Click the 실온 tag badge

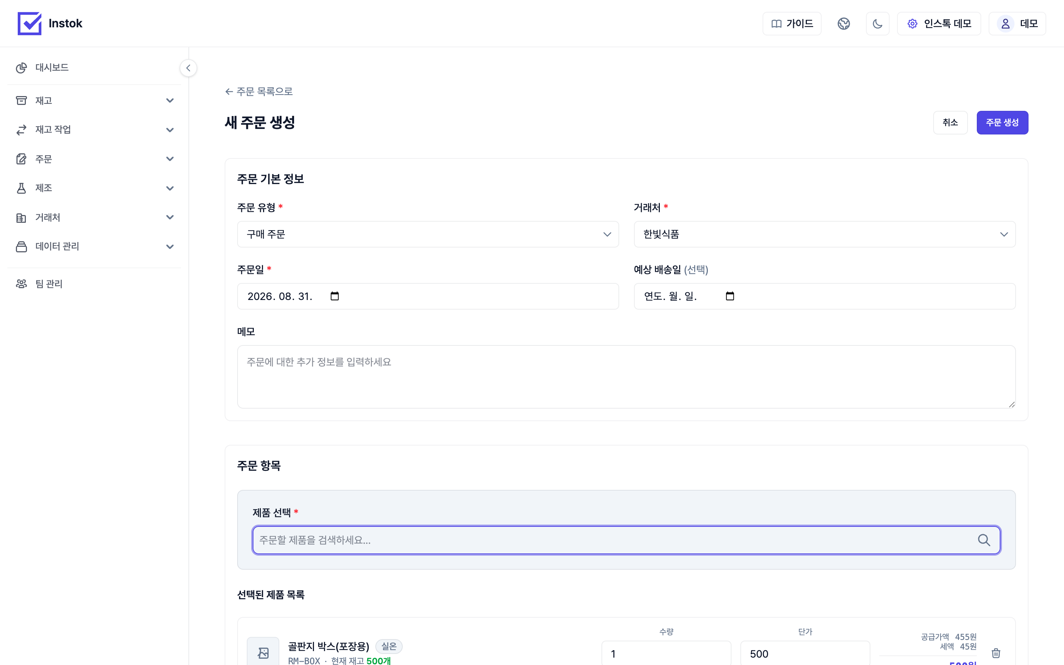click(x=389, y=646)
